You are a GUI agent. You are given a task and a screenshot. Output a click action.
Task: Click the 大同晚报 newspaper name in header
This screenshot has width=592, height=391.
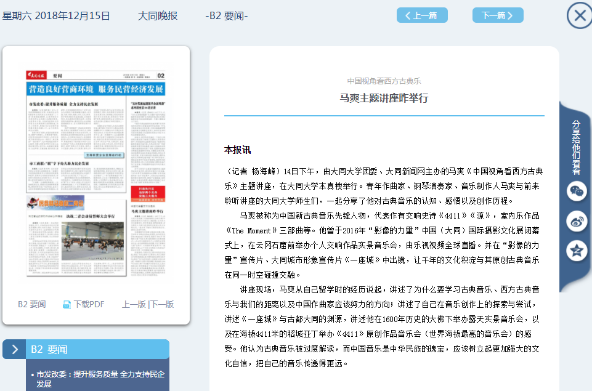(158, 15)
